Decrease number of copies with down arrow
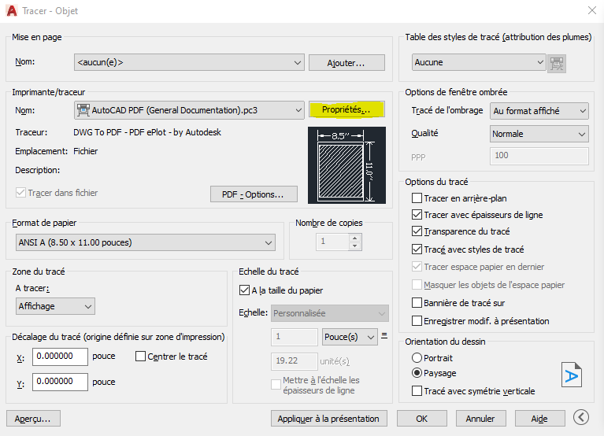This screenshot has height=436, width=604. pos(355,246)
